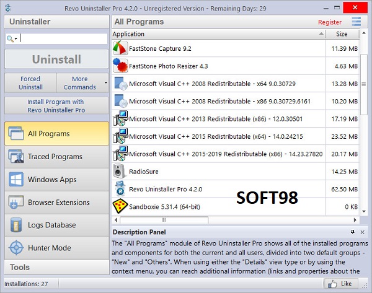Click the RadioSure speaker icon

click(x=119, y=171)
